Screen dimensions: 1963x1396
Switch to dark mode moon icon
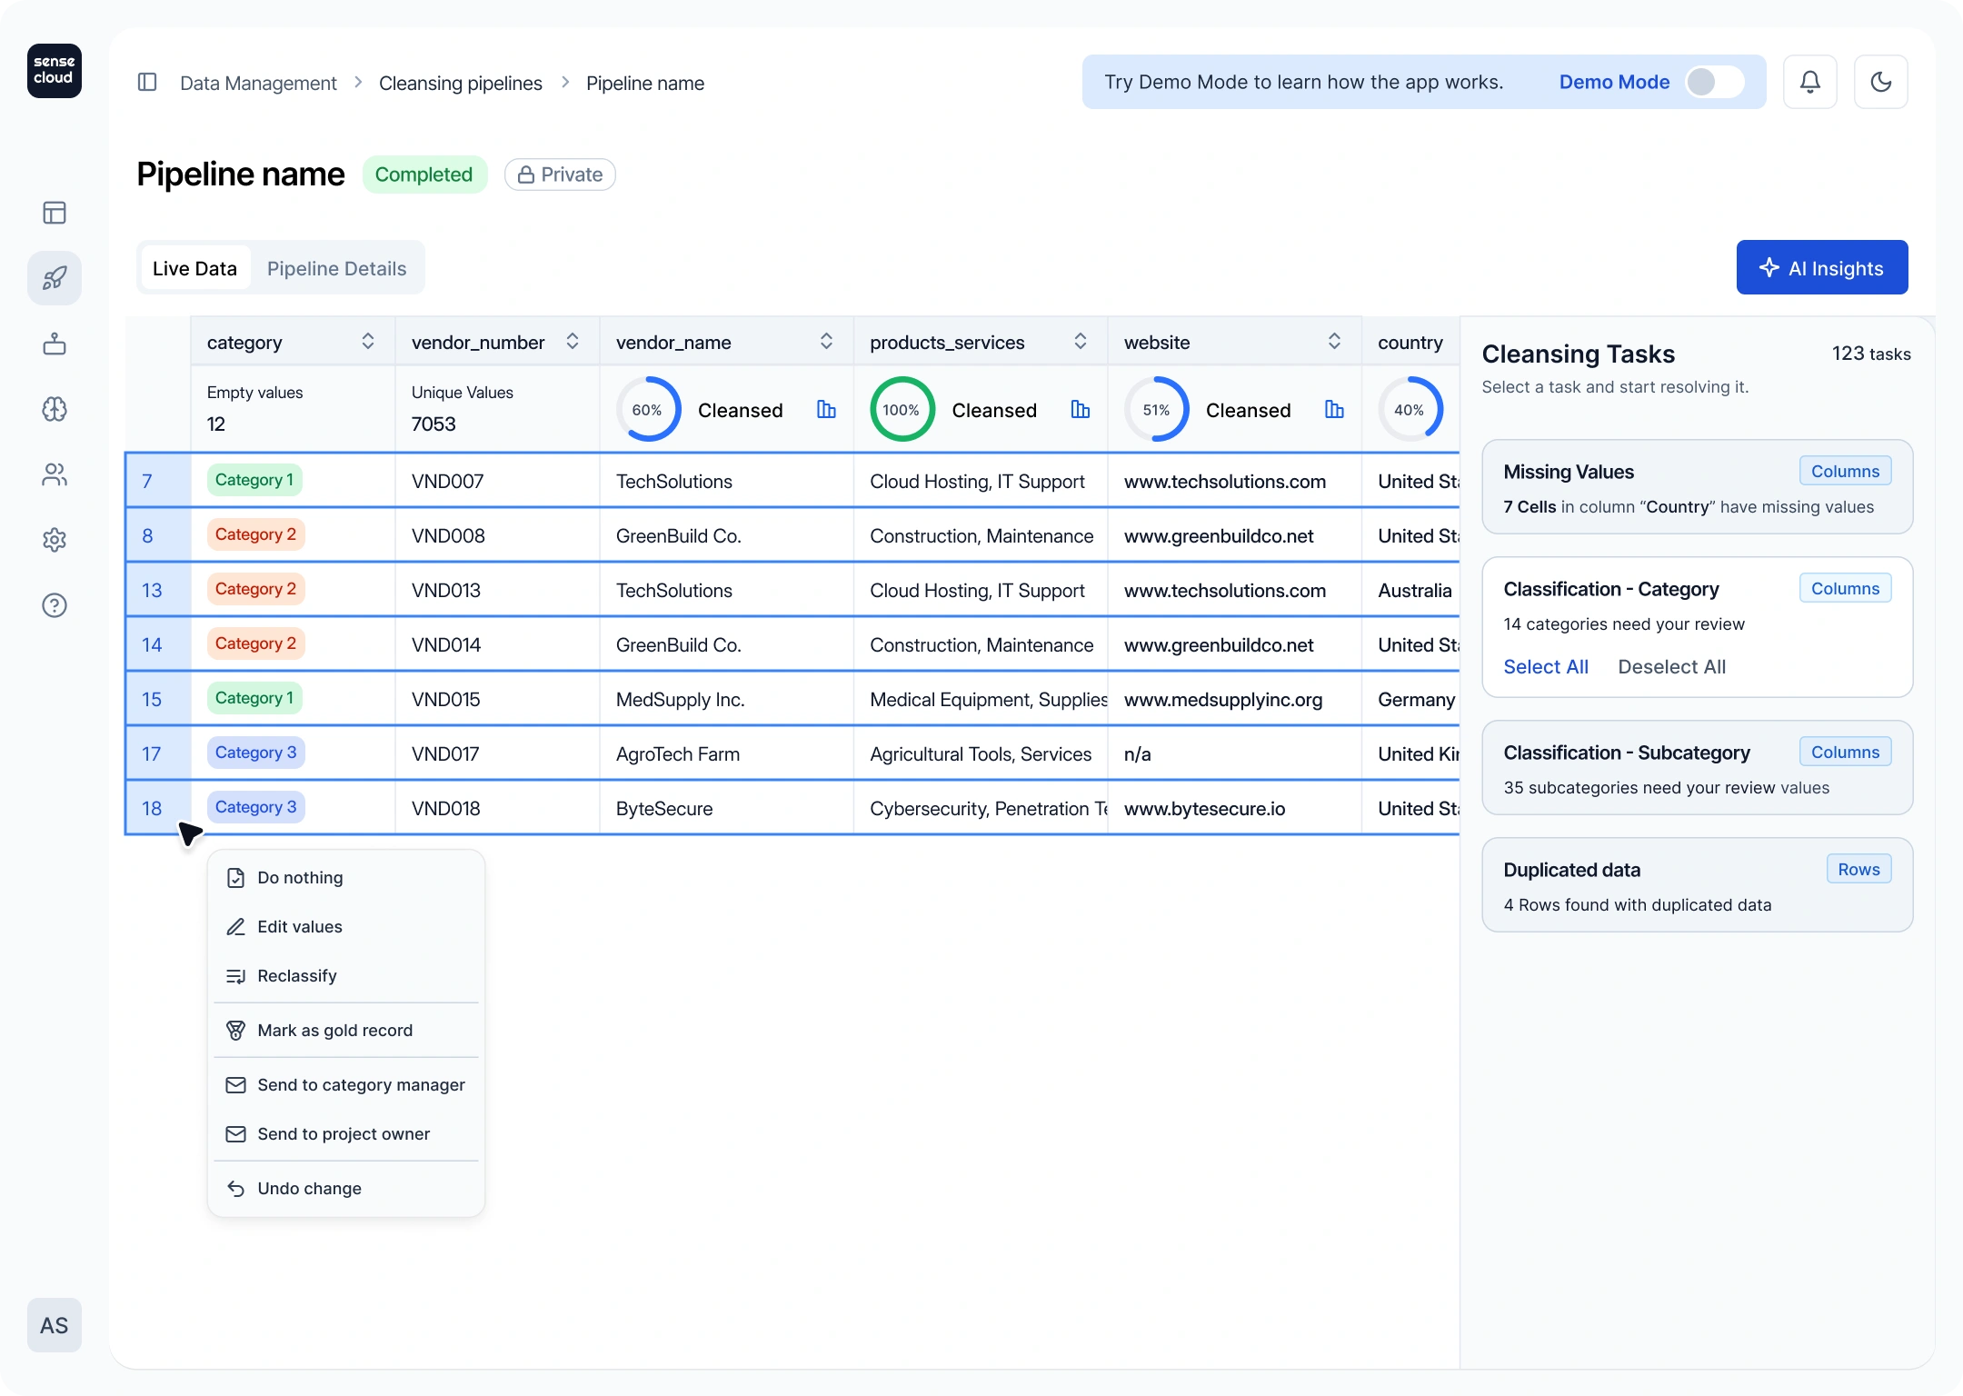tap(1880, 82)
